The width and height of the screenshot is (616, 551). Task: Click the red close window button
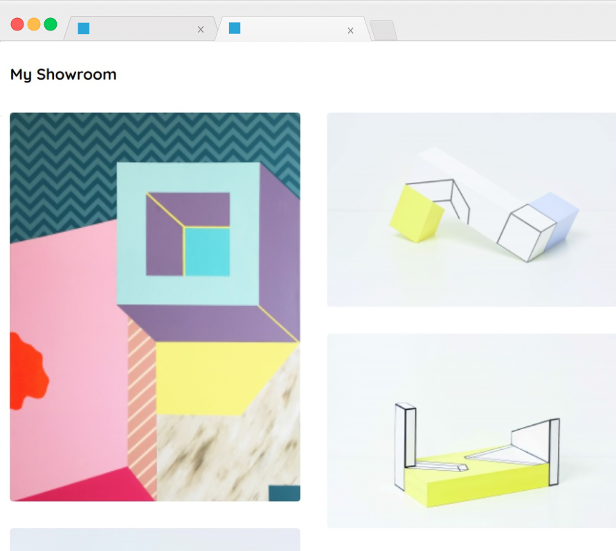point(17,24)
